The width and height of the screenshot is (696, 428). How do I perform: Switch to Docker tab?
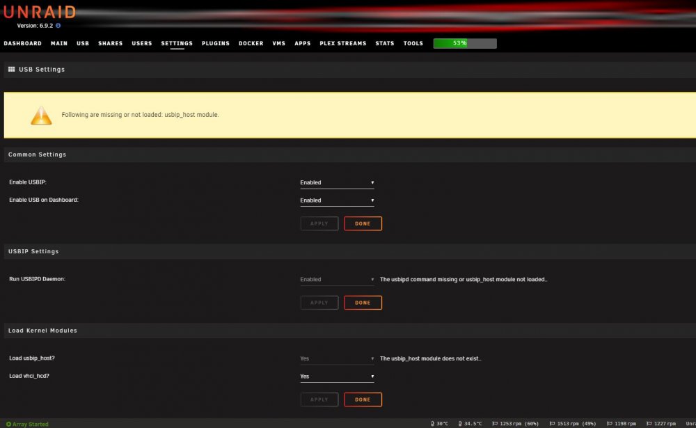251,44
